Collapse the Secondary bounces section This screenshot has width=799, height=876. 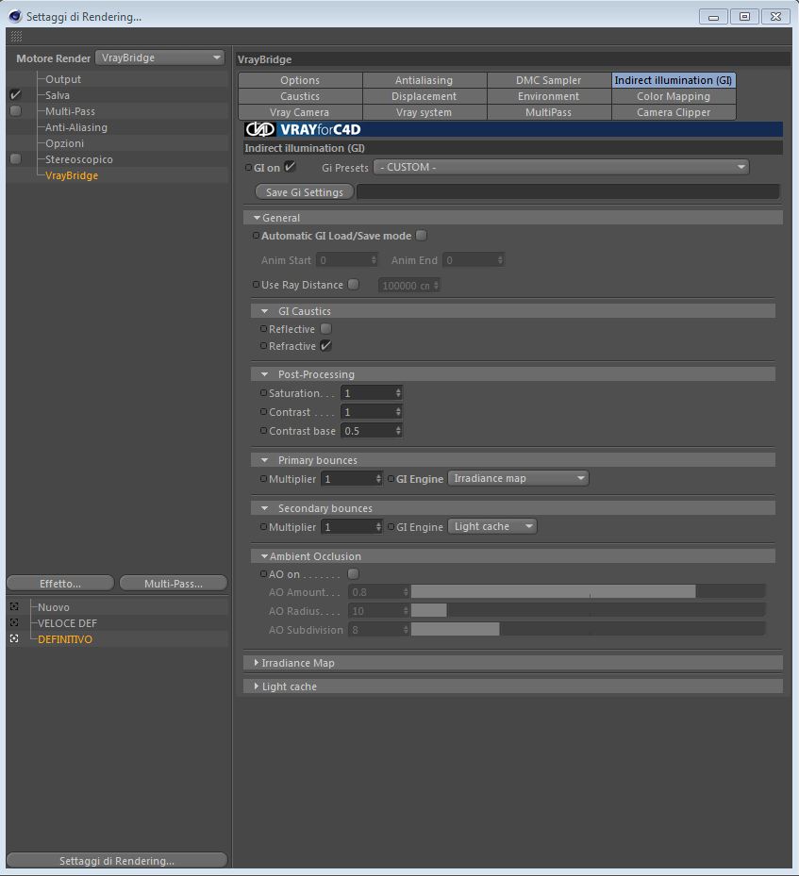[265, 508]
